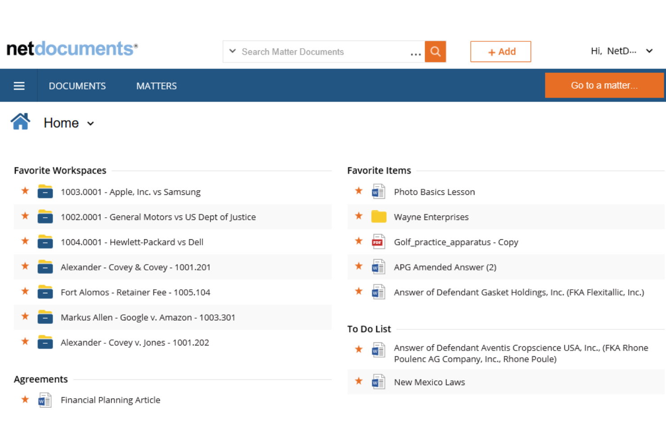Click the To Do List section heading
666x444 pixels.
pyautogui.click(x=369, y=329)
